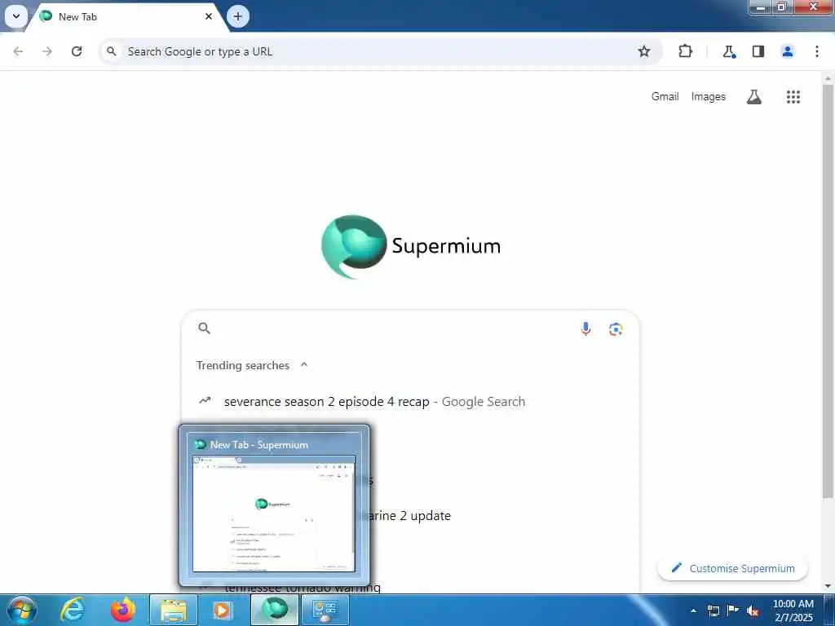Show hidden system tray icons arrow
This screenshot has height=626, width=835.
pyautogui.click(x=693, y=611)
